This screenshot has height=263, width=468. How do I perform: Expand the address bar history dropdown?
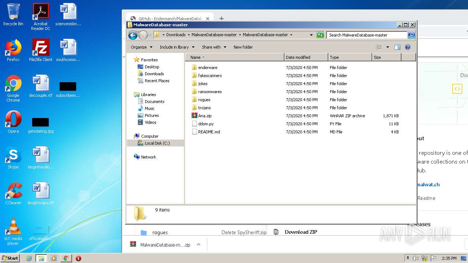click(311, 35)
